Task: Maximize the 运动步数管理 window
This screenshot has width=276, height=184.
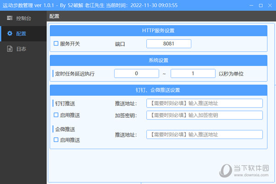Action: tap(260, 5)
